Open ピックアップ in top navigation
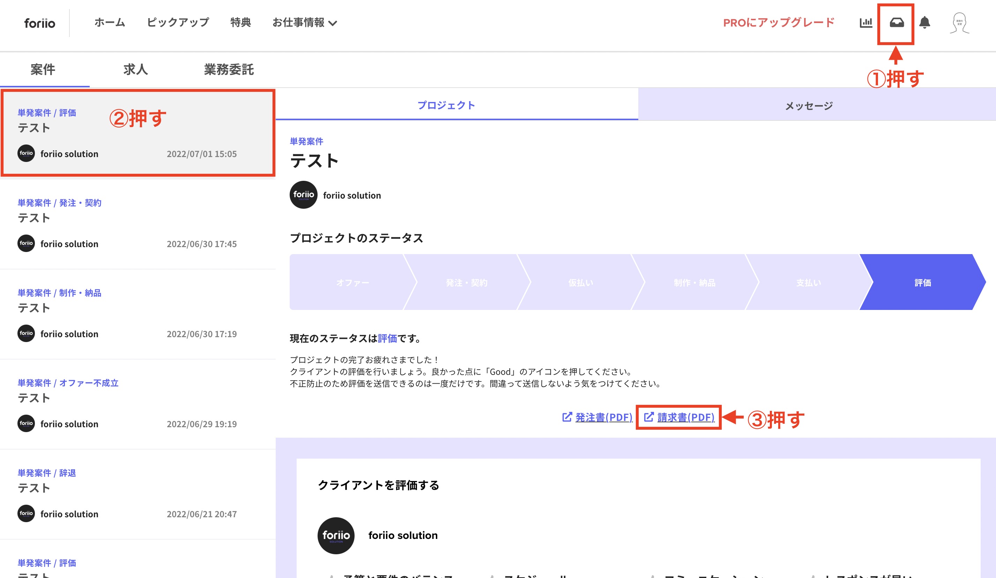Image resolution: width=996 pixels, height=578 pixels. [x=178, y=23]
